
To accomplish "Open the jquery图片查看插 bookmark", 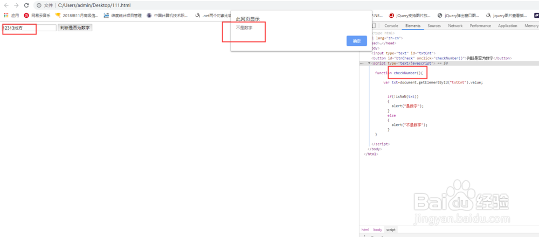I will pos(507,16).
